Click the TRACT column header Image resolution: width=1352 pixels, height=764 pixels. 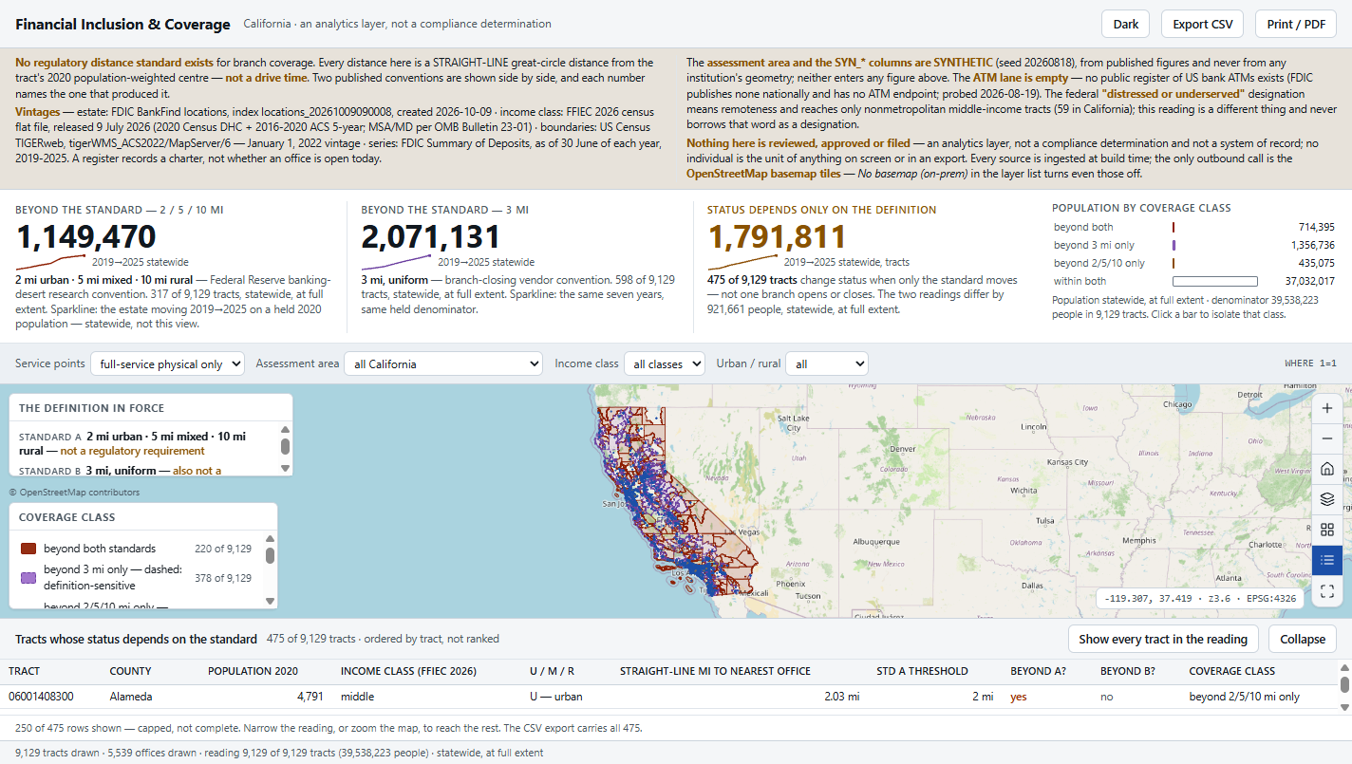(x=25, y=671)
